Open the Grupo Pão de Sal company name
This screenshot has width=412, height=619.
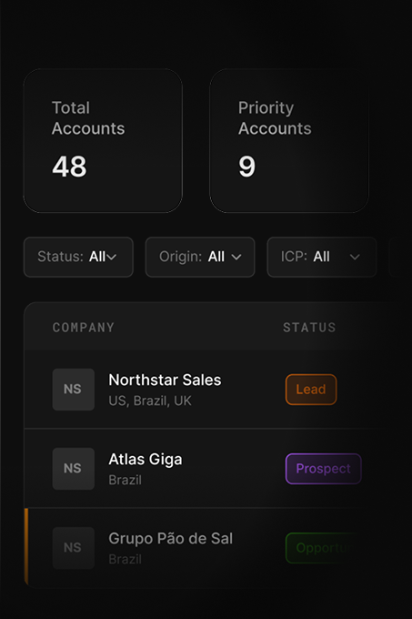171,539
